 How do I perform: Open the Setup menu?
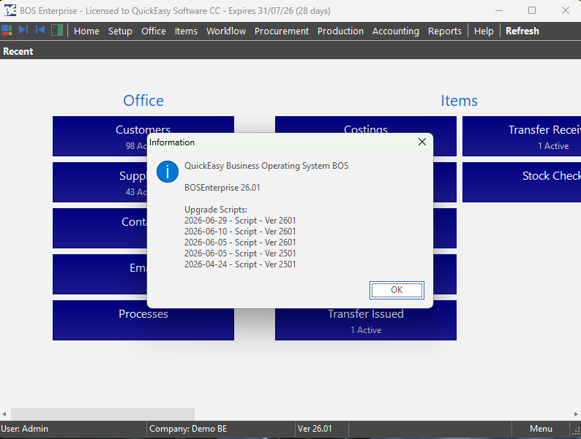[120, 31]
